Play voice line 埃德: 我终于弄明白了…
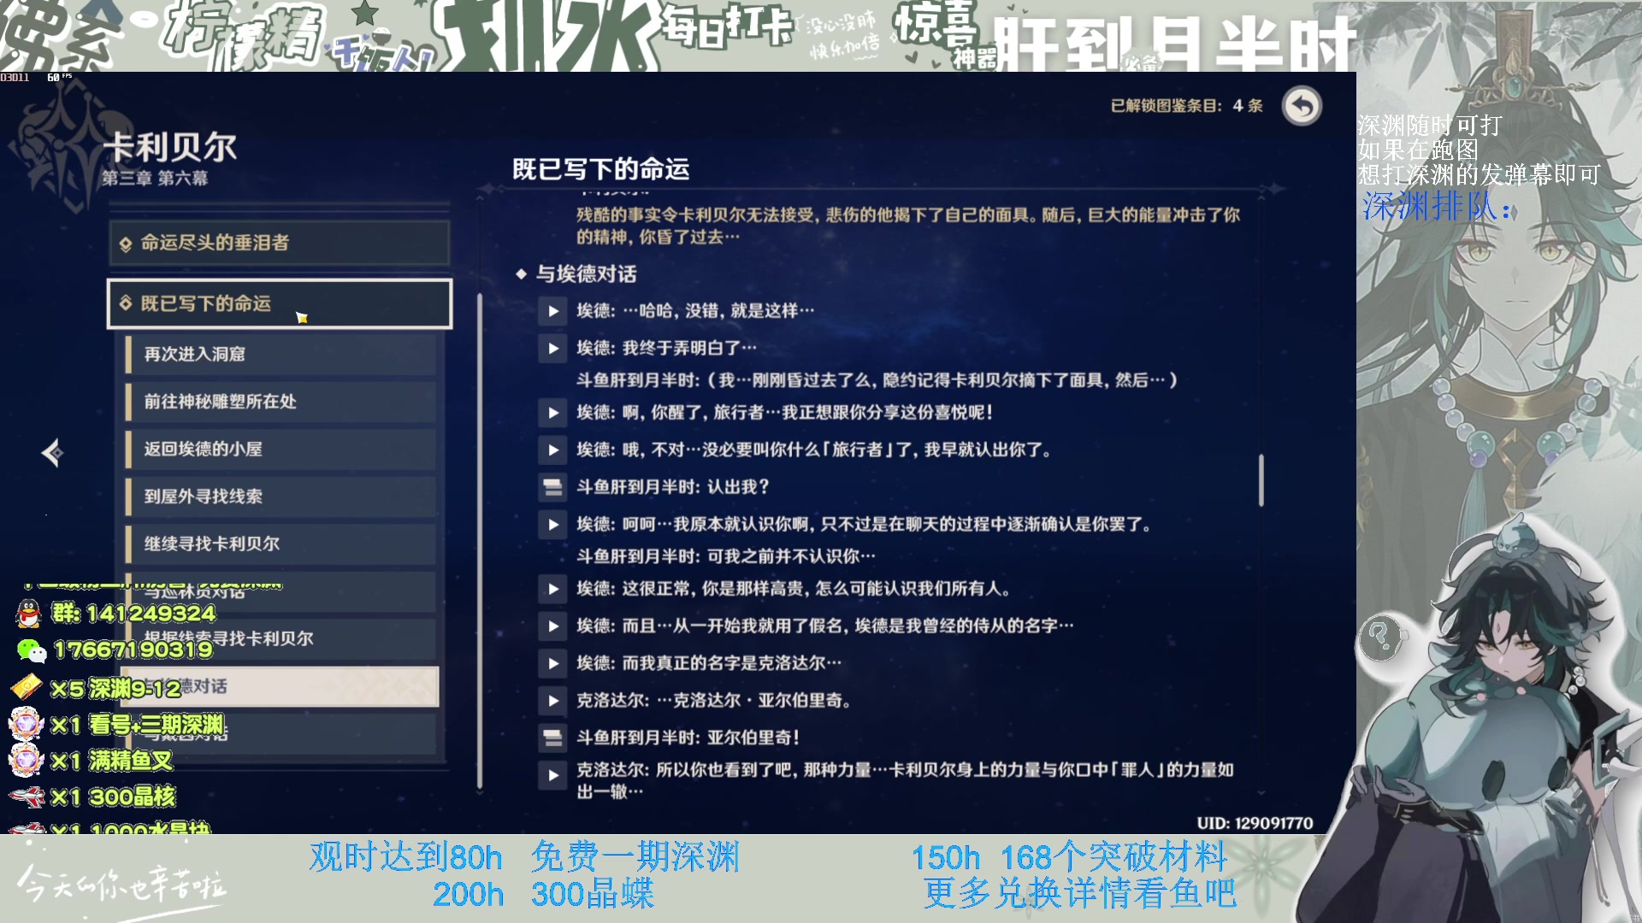 (x=552, y=349)
